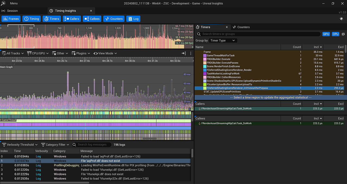This screenshot has width=347, height=184.
Task: Click the Search log messages field
Action: [x=92, y=145]
